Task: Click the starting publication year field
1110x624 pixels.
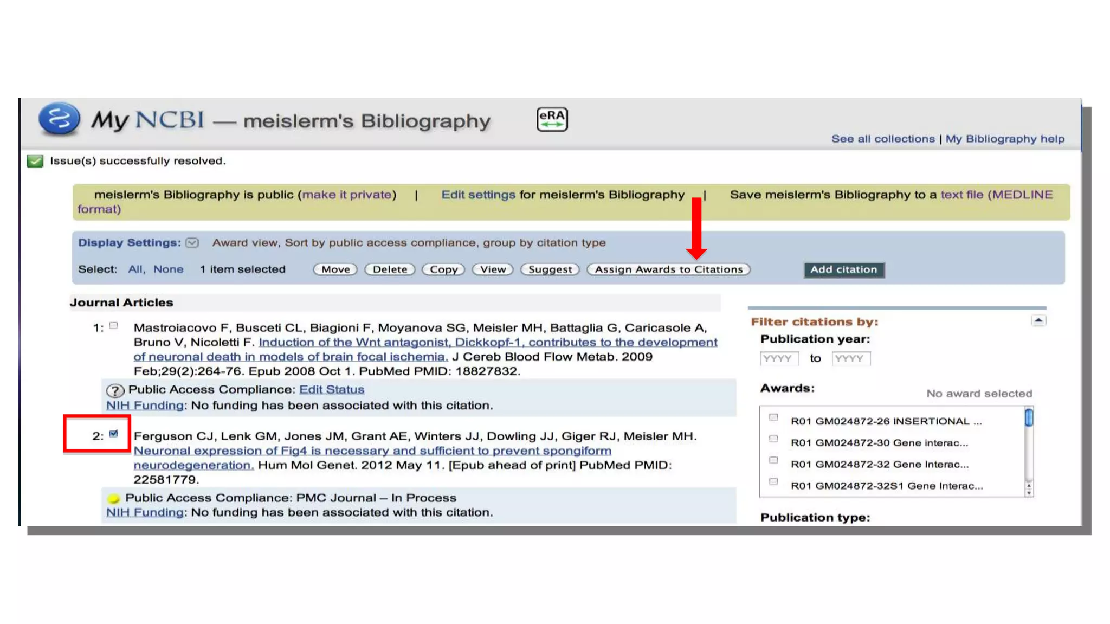Action: click(x=779, y=358)
